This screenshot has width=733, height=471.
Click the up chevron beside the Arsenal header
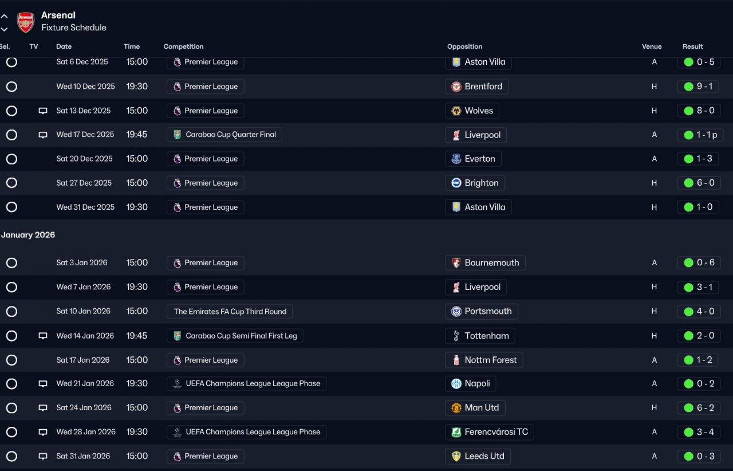tap(5, 16)
